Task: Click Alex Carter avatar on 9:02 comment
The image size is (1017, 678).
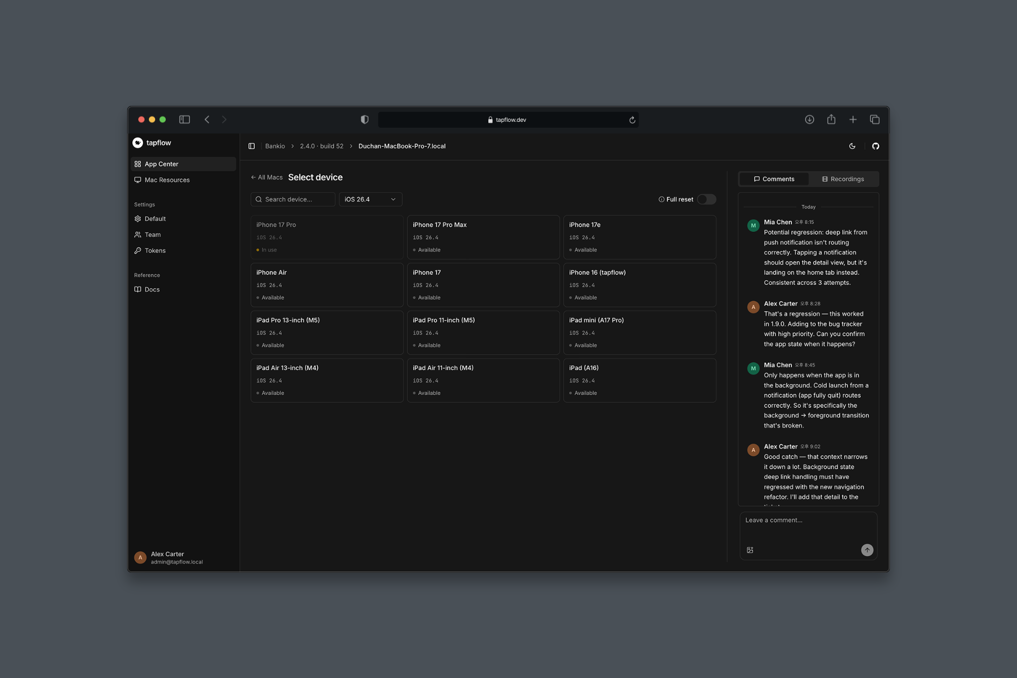Action: [x=753, y=450]
